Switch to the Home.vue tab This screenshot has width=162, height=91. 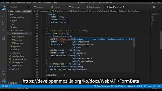[x=74, y=7]
